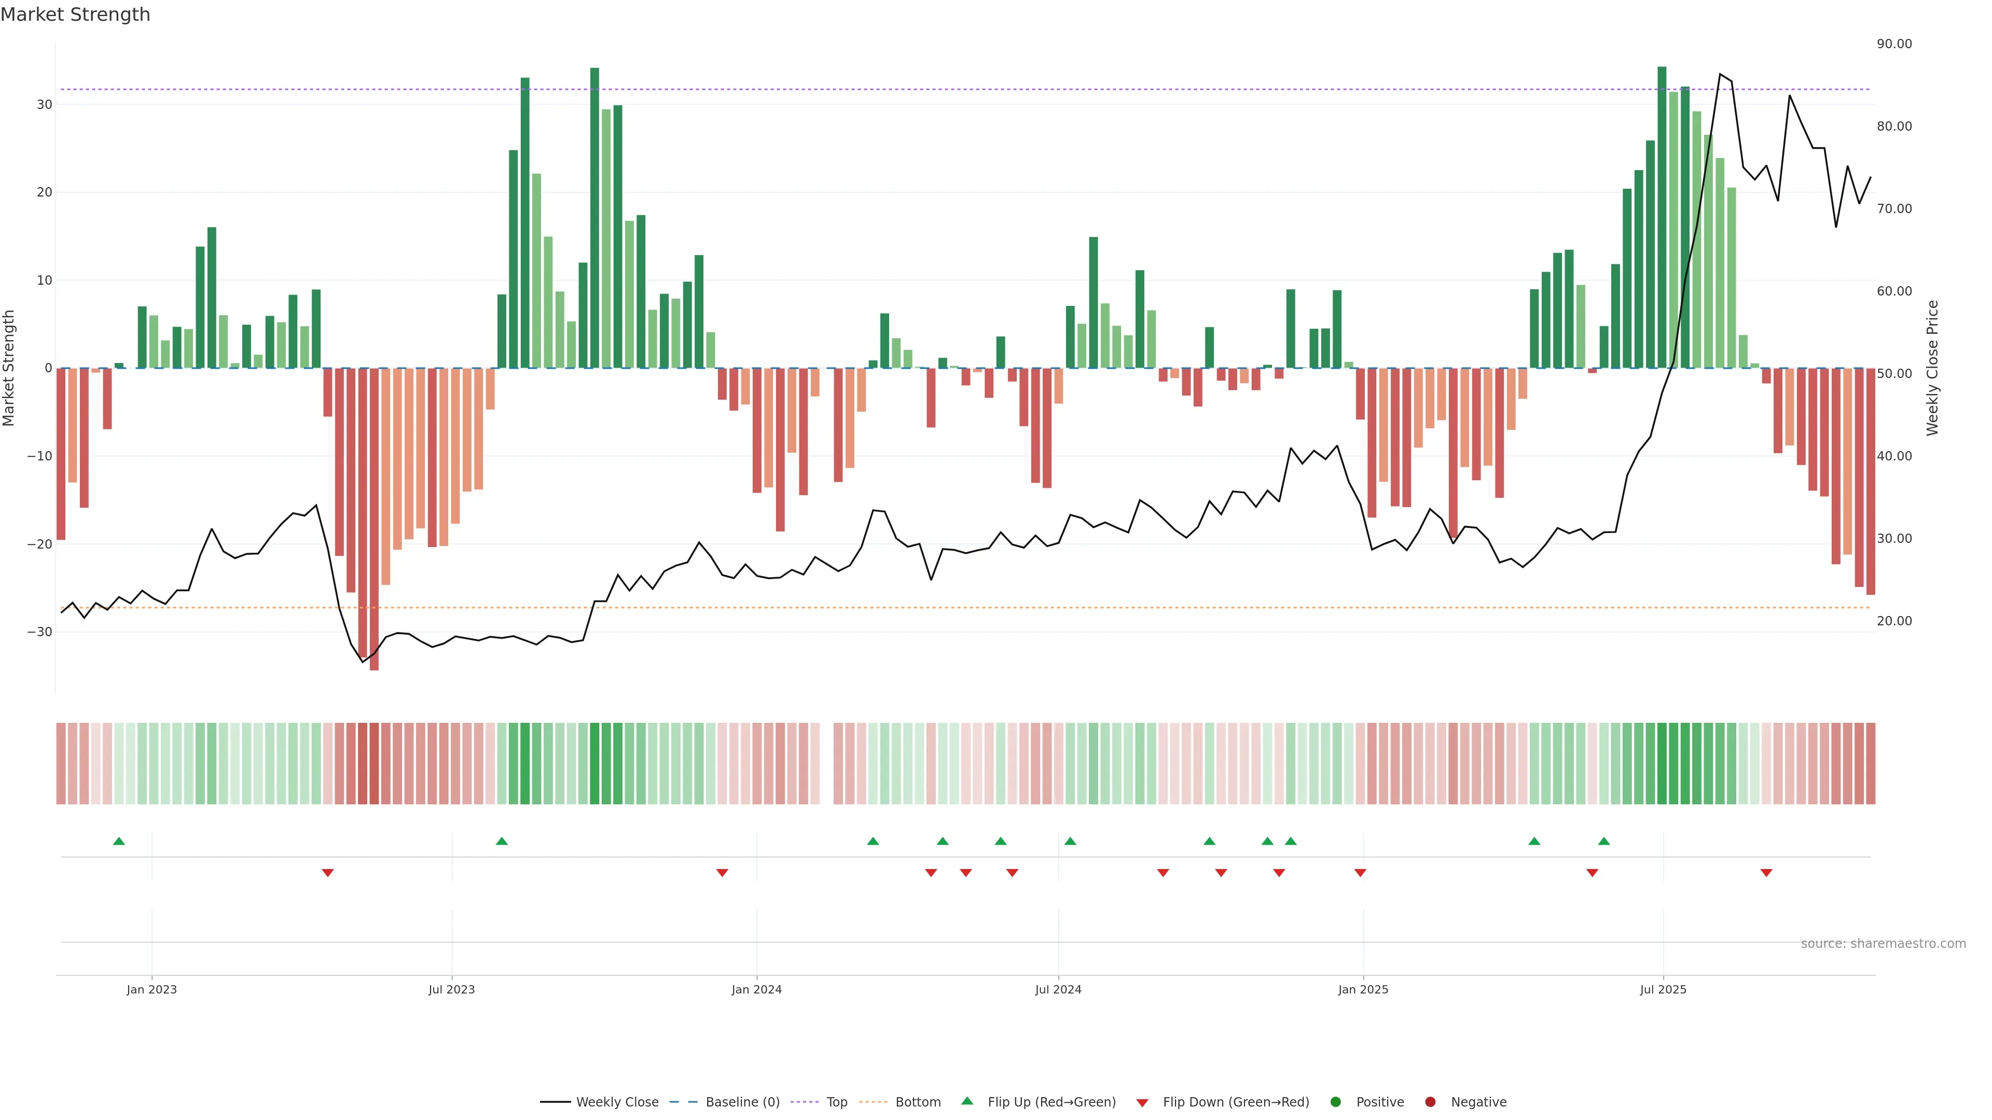Click the rightmost green flip-up marker
The width and height of the screenshot is (1992, 1120).
click(x=1604, y=841)
